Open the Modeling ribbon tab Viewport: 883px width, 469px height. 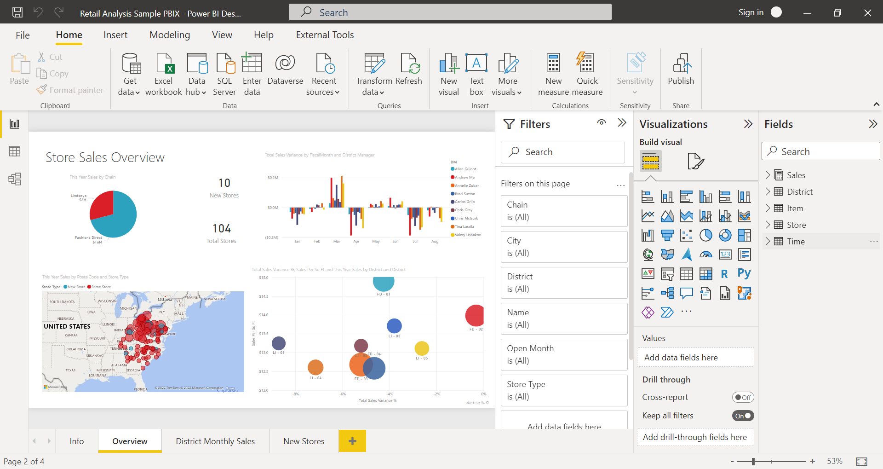click(x=169, y=35)
